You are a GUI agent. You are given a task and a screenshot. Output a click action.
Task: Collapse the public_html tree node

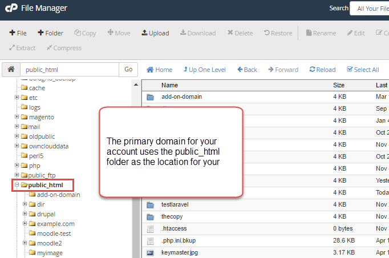click(17, 185)
